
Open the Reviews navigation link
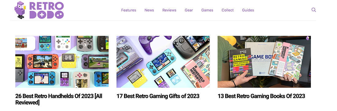pos(169,10)
